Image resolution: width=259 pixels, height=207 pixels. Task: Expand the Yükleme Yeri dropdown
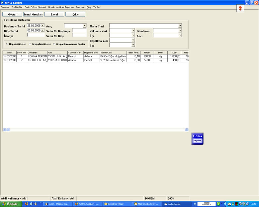[133, 31]
